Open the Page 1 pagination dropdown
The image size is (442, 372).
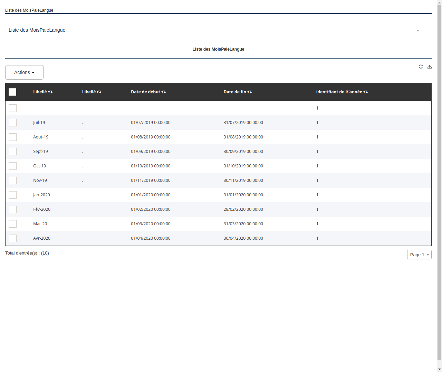[x=419, y=255]
